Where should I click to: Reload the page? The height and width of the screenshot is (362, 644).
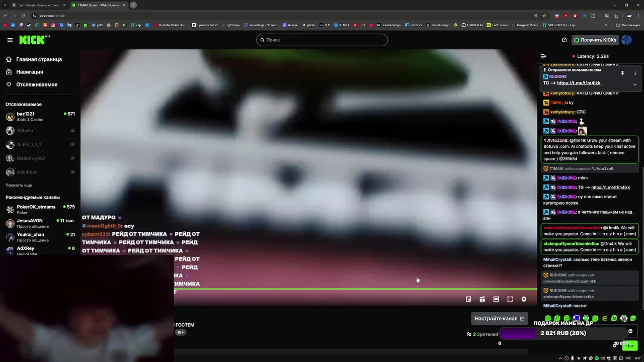point(24,16)
